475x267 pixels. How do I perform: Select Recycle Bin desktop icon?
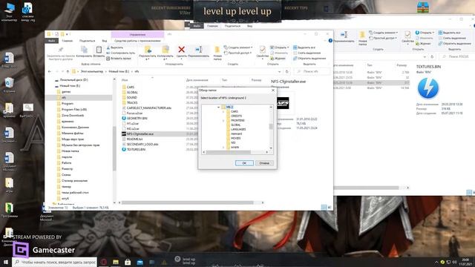[9, 85]
